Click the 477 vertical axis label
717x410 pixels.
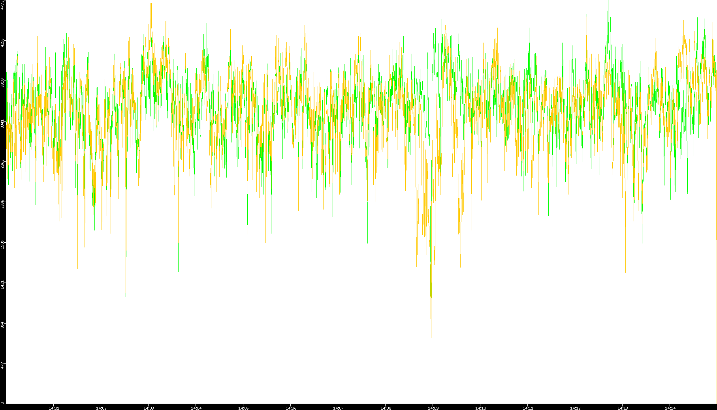coord(3,365)
